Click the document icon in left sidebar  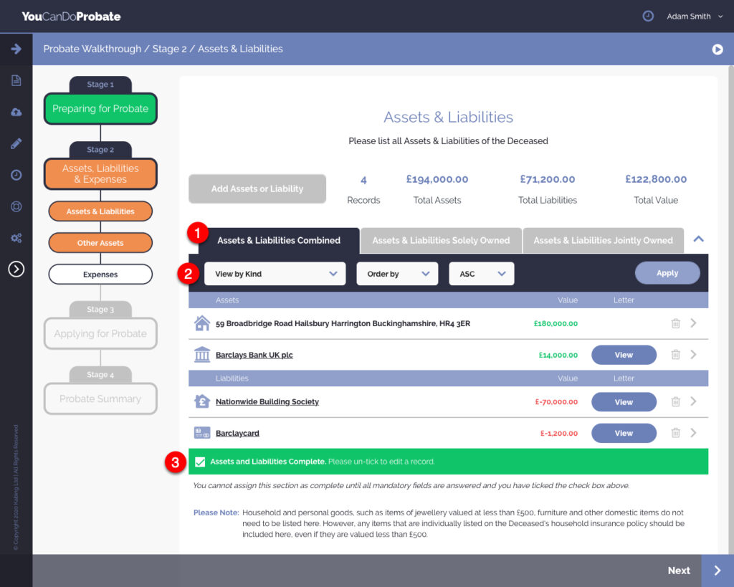[x=16, y=80]
